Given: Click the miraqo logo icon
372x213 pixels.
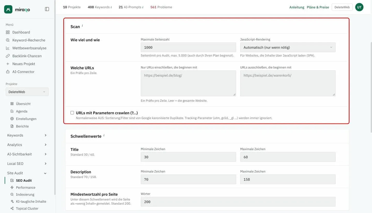Looking at the screenshot, I should coord(8,9).
